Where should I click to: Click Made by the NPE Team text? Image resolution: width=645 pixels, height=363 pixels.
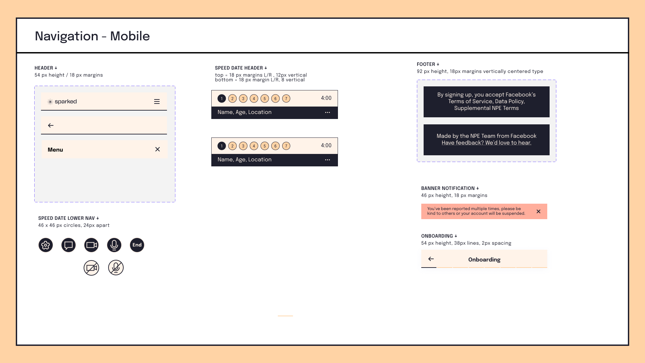[486, 136]
